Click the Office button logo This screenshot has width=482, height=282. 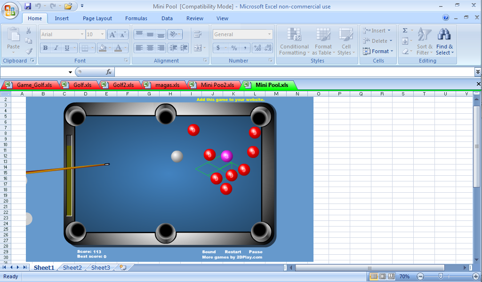10,10
